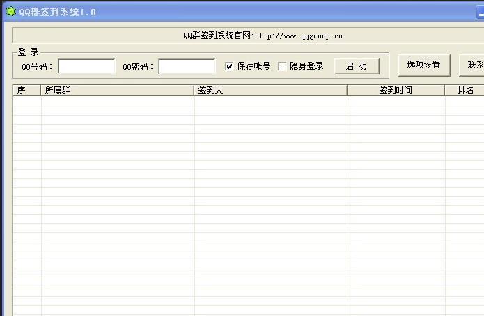Focus the QQ密码 password field
Screen dimensions: 484x316
pyautogui.click(x=187, y=66)
